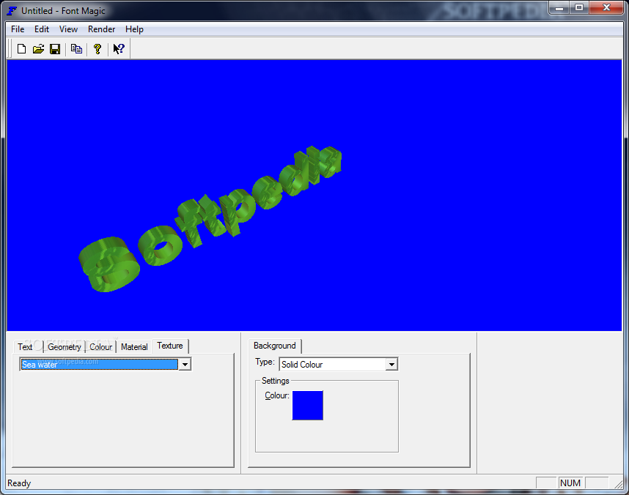Open the Edit menu
Viewport: 629px width, 495px height.
click(42, 29)
